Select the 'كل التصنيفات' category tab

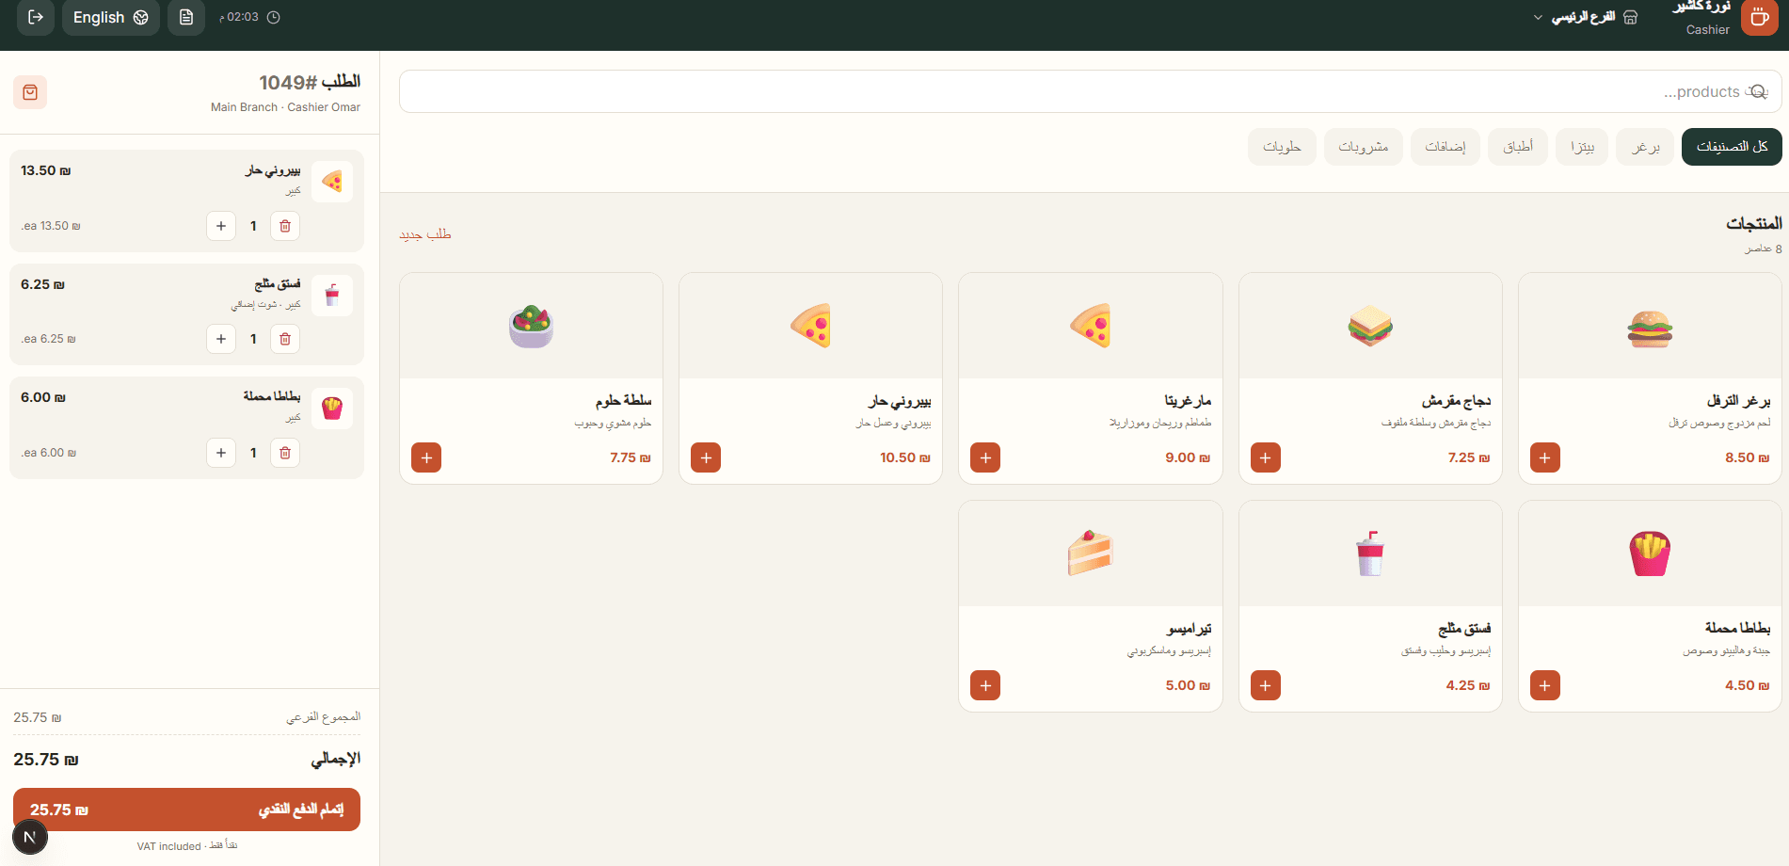(x=1732, y=147)
